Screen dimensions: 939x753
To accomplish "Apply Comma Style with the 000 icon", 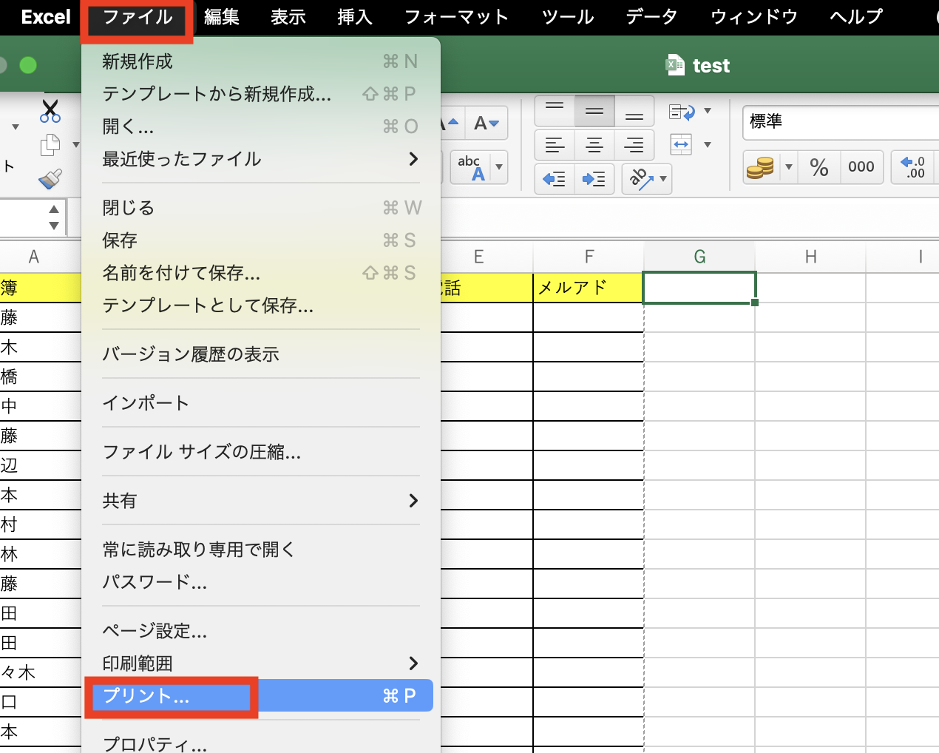I will (x=861, y=167).
